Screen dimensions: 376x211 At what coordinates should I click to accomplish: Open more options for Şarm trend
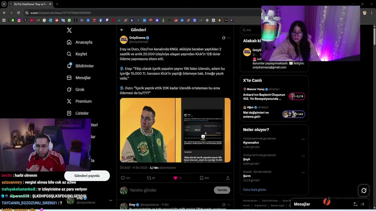303,173
